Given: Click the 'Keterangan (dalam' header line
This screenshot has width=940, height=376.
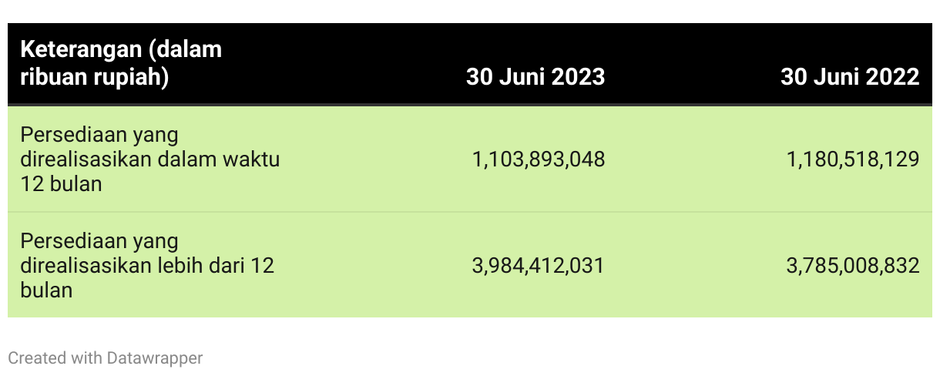Looking at the screenshot, I should click(x=121, y=49).
